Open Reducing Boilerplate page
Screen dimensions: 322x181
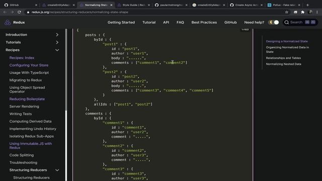27,99
